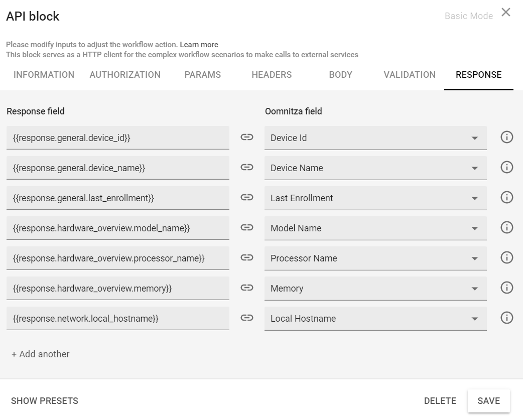Open info tooltip for the Device Id row

pos(506,137)
